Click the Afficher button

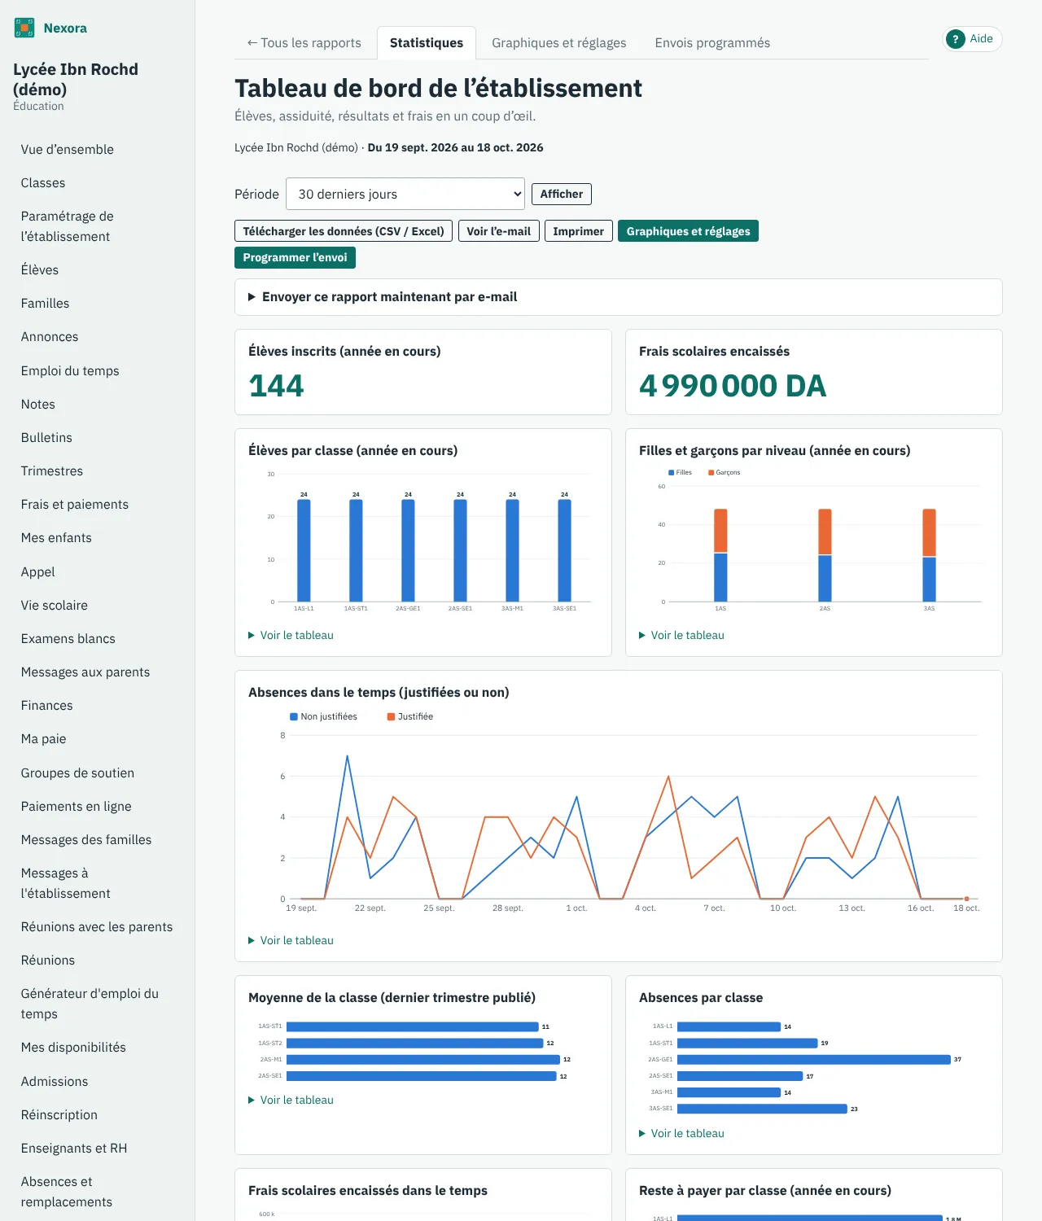[x=562, y=194]
